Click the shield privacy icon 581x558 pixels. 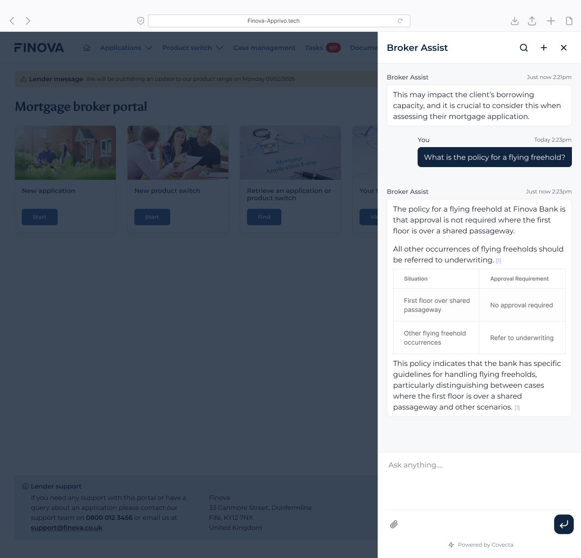(141, 21)
